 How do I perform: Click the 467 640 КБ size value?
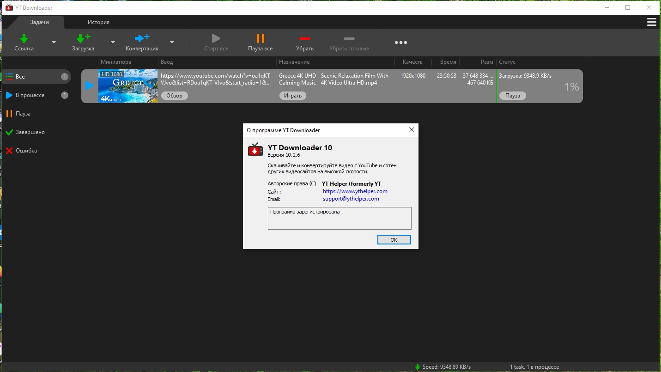(x=480, y=83)
